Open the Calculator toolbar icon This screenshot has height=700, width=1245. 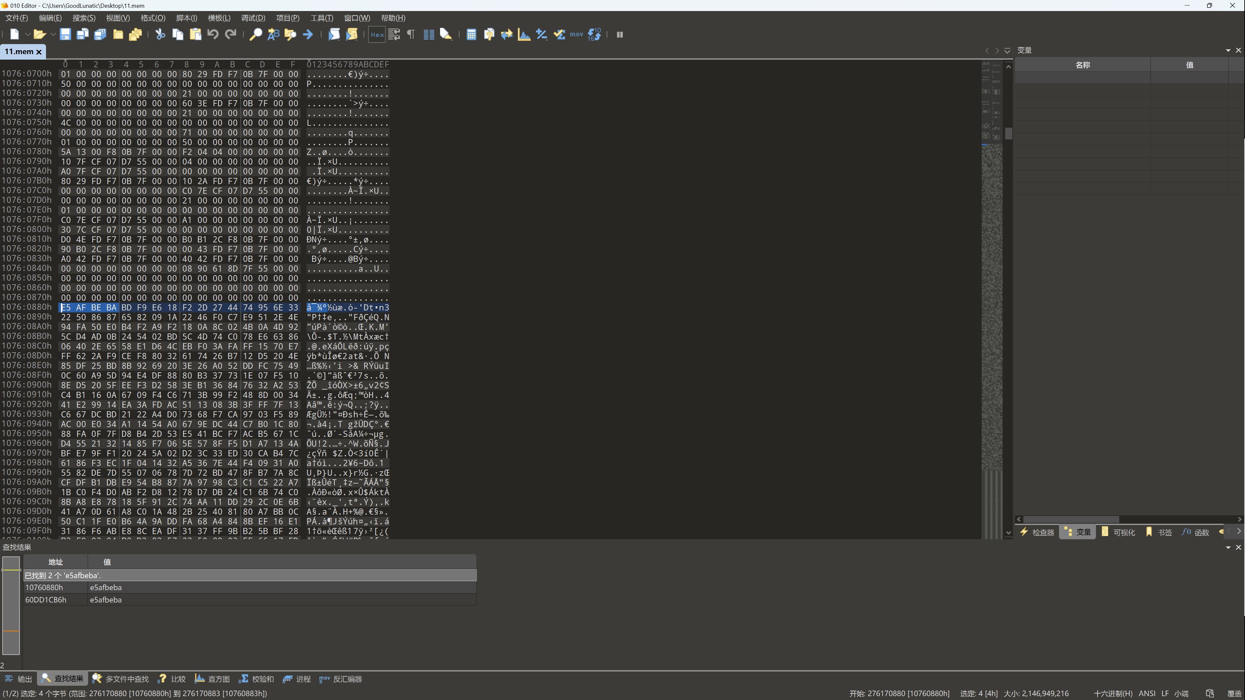click(x=471, y=34)
